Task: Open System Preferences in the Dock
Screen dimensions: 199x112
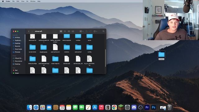Action: click(x=127, y=107)
